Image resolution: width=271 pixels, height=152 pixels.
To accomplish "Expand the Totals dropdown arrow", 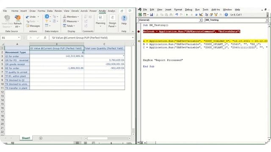I will click(74, 26).
